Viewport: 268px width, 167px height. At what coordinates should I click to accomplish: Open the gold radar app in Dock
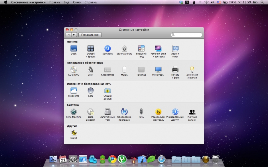tap(206, 160)
